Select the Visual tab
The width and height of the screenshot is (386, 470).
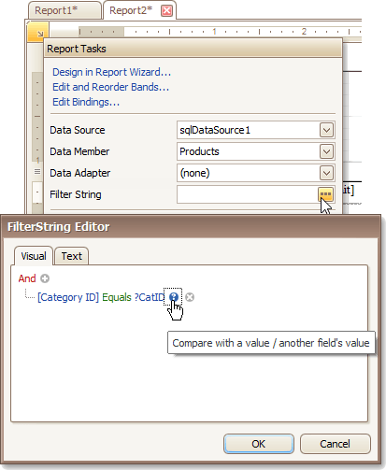pos(34,256)
